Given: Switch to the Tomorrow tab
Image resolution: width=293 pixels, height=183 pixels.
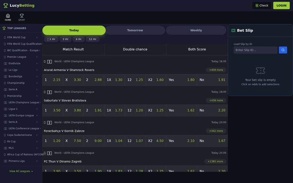Looking at the screenshot, I should tap(135, 30).
